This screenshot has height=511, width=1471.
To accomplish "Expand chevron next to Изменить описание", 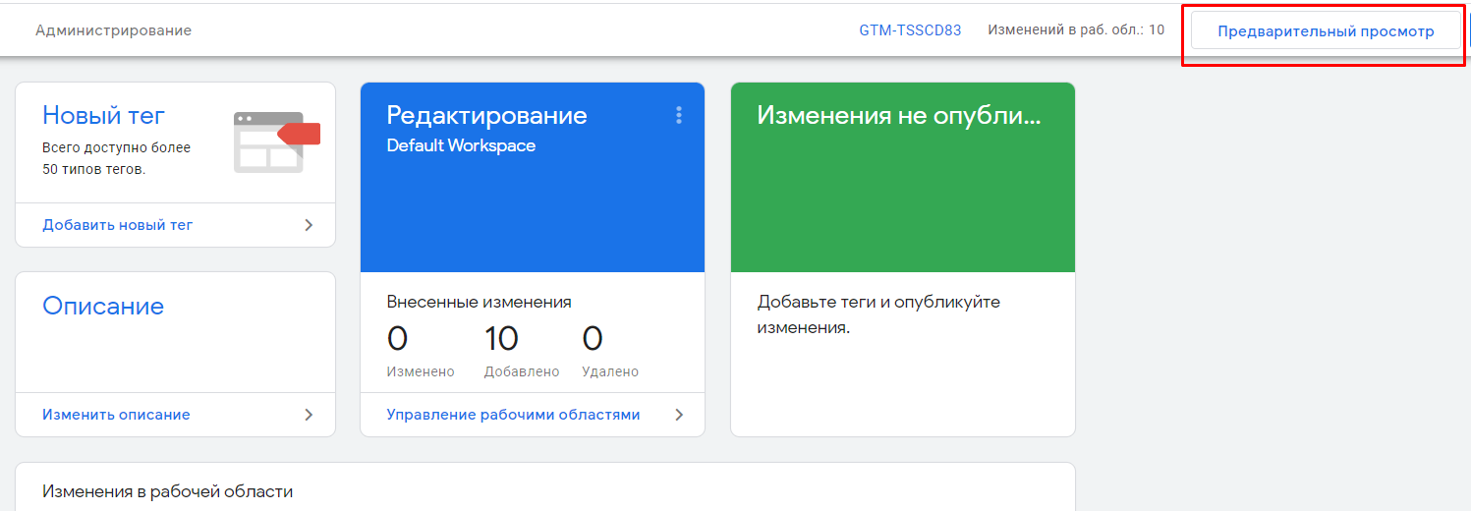I will point(309,415).
